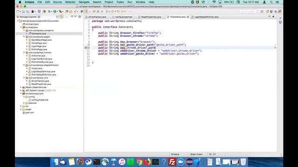Close the Constants.java tab
The height and width of the screenshot is (167, 298).
pos(188,17)
